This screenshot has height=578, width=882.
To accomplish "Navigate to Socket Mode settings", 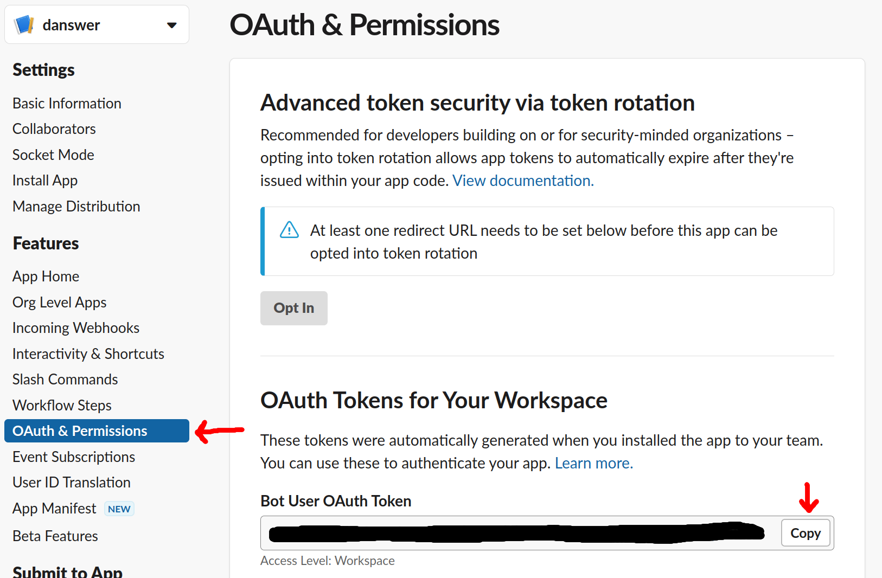I will click(x=53, y=155).
